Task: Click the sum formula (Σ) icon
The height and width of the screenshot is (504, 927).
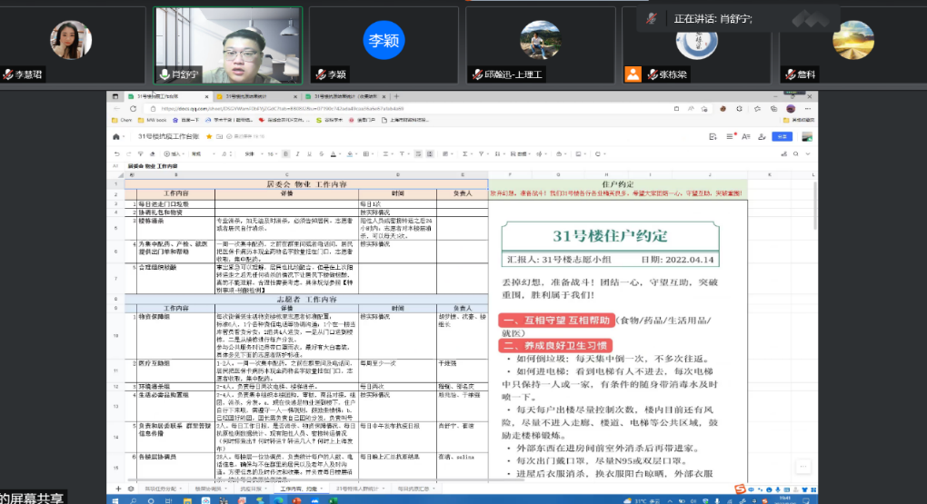Action: coord(465,154)
